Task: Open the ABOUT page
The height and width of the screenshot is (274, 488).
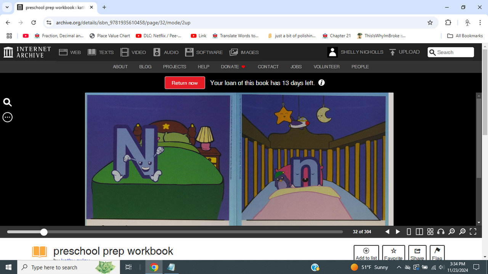Action: coord(120,67)
